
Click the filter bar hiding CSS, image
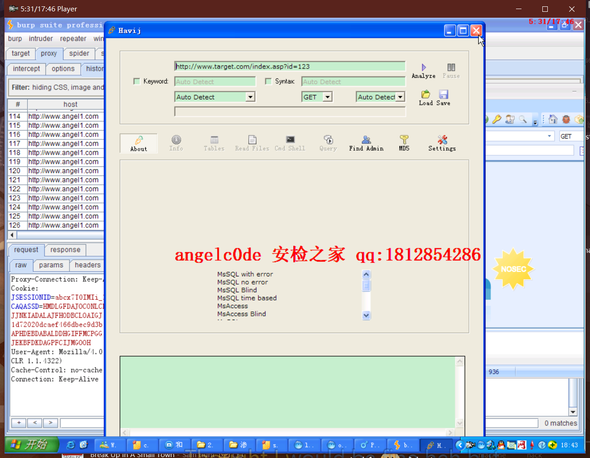point(57,87)
